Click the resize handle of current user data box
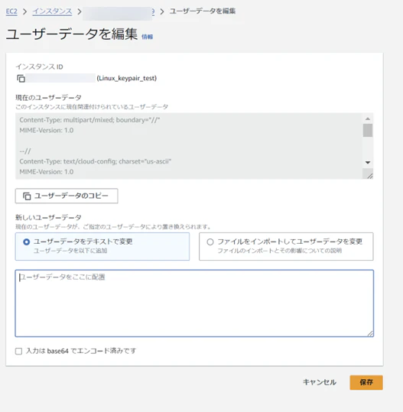 (369, 176)
